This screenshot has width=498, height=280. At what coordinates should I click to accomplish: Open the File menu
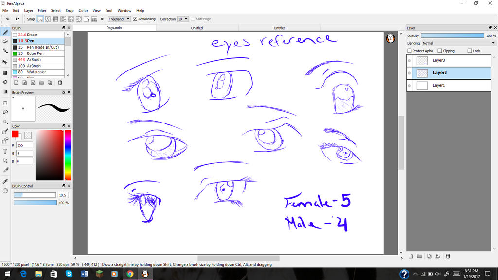[5, 11]
